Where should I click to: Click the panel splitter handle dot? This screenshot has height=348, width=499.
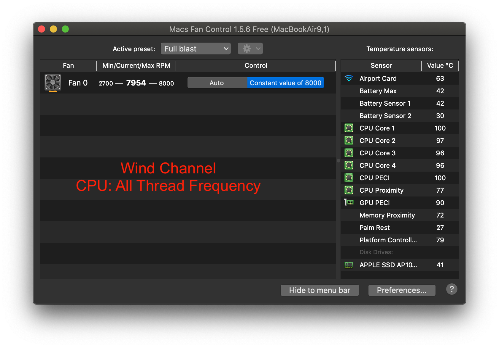(338, 161)
